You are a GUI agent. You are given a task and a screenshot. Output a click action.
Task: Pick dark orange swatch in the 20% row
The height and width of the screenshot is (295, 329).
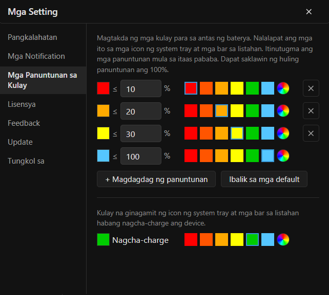point(206,110)
